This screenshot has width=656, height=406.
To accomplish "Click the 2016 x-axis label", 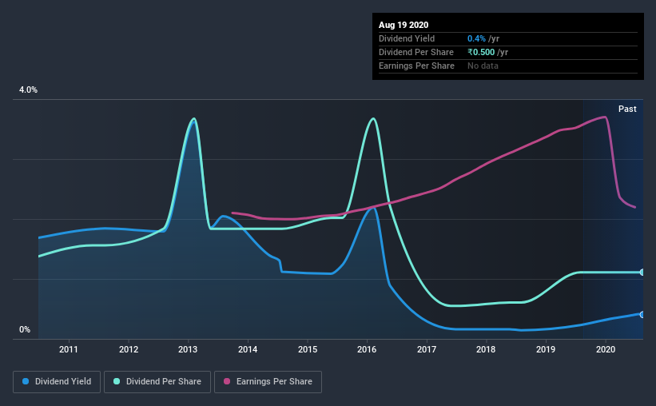I will [367, 349].
